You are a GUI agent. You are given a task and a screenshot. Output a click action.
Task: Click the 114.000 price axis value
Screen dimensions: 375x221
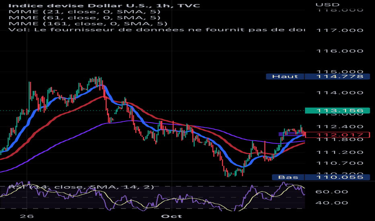(340, 93)
